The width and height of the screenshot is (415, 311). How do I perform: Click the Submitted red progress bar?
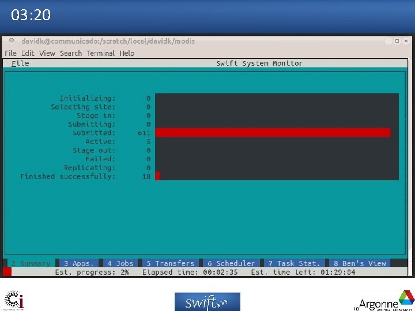pos(273,132)
